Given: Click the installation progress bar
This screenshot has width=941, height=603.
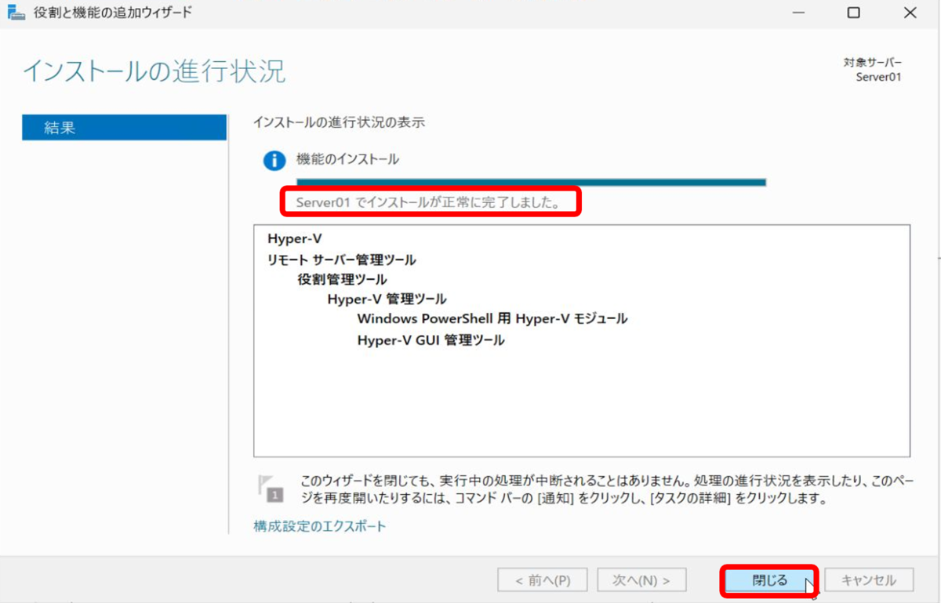Looking at the screenshot, I should pyautogui.click(x=531, y=182).
